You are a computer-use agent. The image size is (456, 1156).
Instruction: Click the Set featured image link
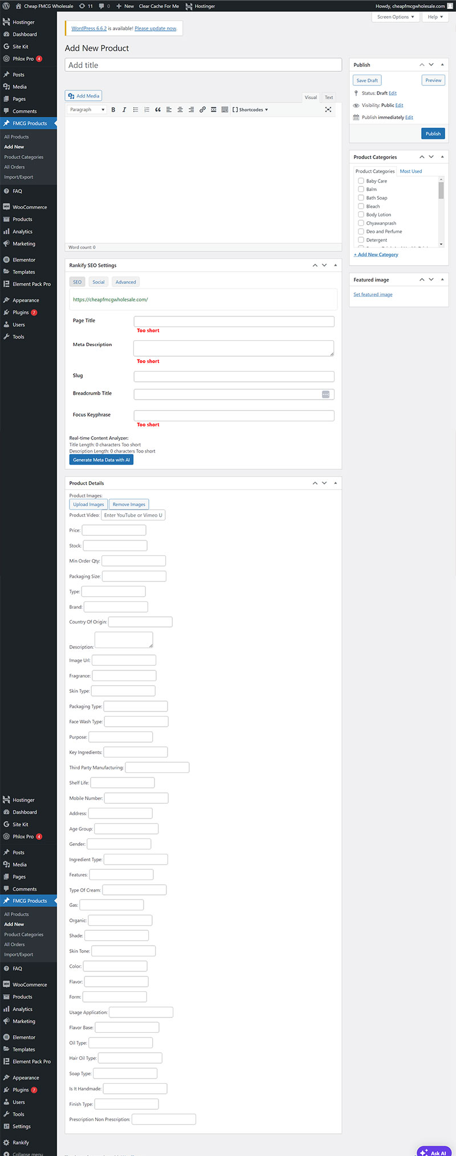coord(373,295)
